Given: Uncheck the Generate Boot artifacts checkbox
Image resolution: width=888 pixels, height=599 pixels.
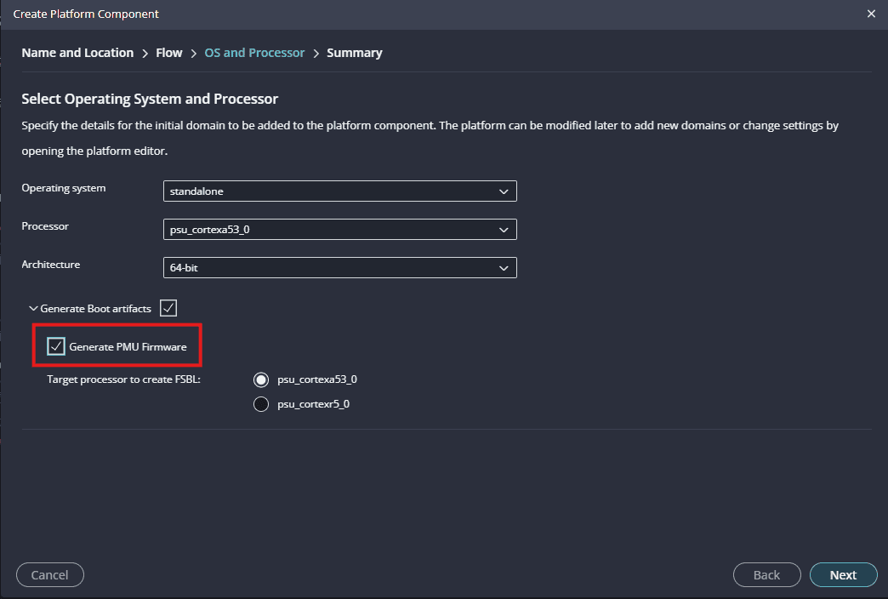Looking at the screenshot, I should 168,308.
